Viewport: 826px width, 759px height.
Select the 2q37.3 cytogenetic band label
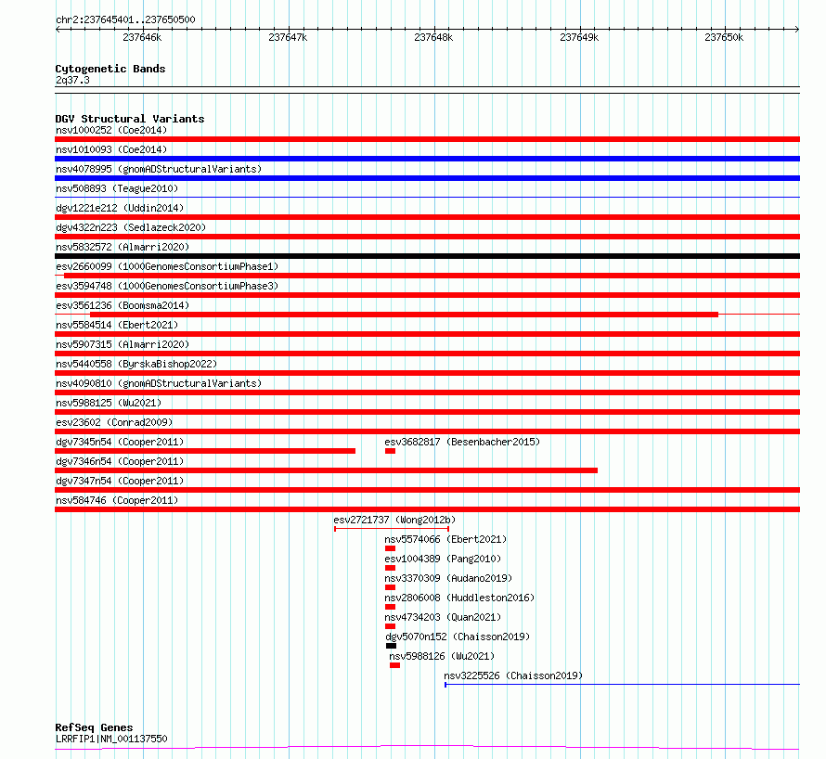pyautogui.click(x=72, y=80)
